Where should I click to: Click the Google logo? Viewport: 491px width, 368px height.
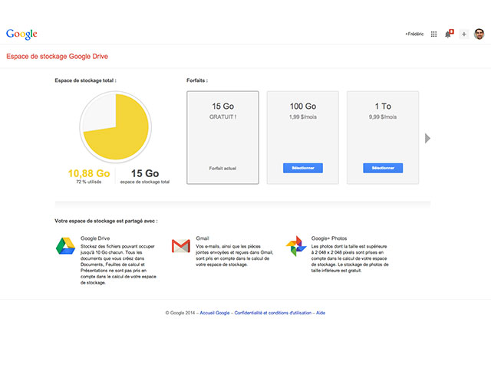[x=21, y=34]
